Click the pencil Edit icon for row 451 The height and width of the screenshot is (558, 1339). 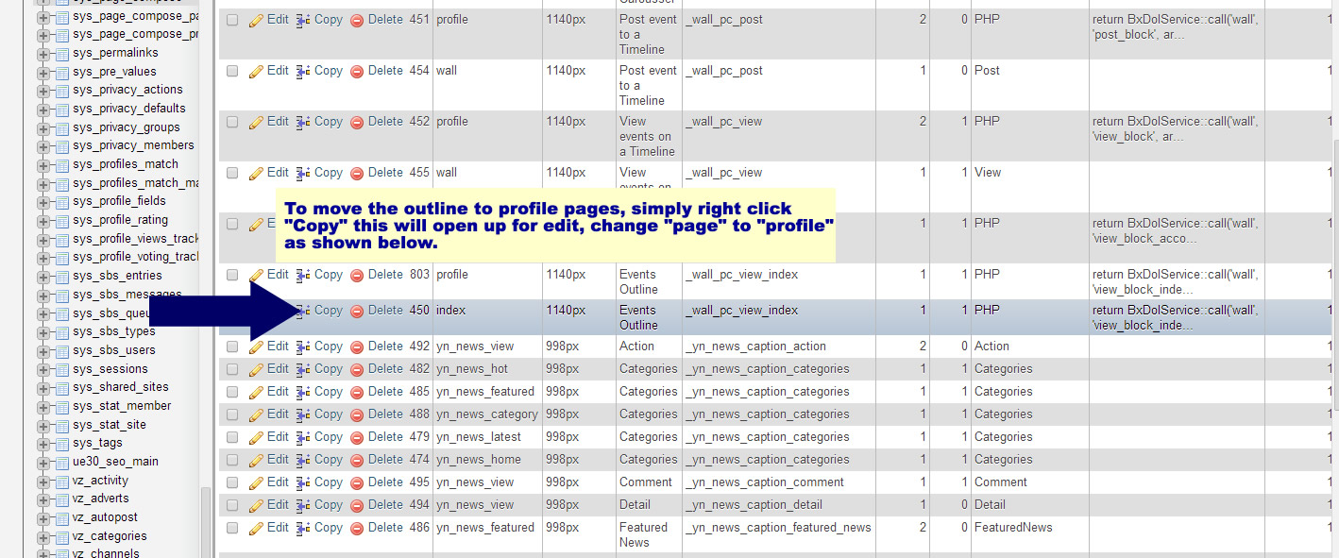click(256, 20)
